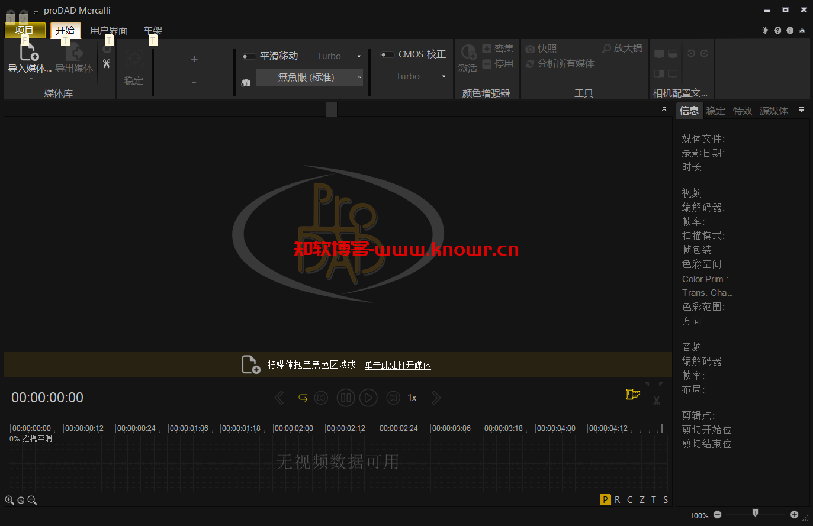Click the zoom-out minus button near 100%

click(x=718, y=515)
